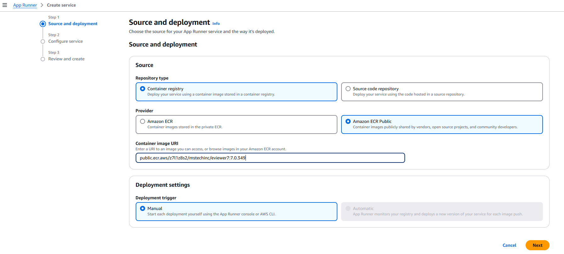Click the Container image URI label

(157, 143)
